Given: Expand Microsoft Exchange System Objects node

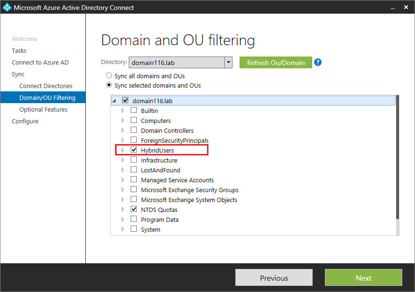Looking at the screenshot, I should coord(123,200).
